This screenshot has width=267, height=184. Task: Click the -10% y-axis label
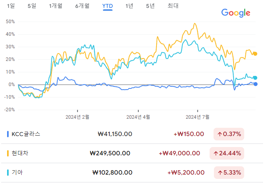pos(9,97)
